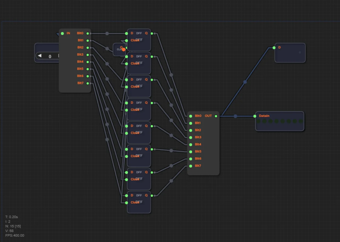Select the Q pin of the fourth DFF from top
This screenshot has height=242, width=340.
[x=152, y=103]
